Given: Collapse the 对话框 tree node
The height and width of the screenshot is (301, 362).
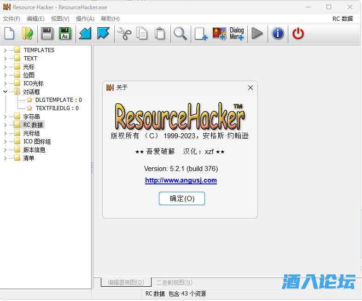Looking at the screenshot, I should (x=5, y=92).
